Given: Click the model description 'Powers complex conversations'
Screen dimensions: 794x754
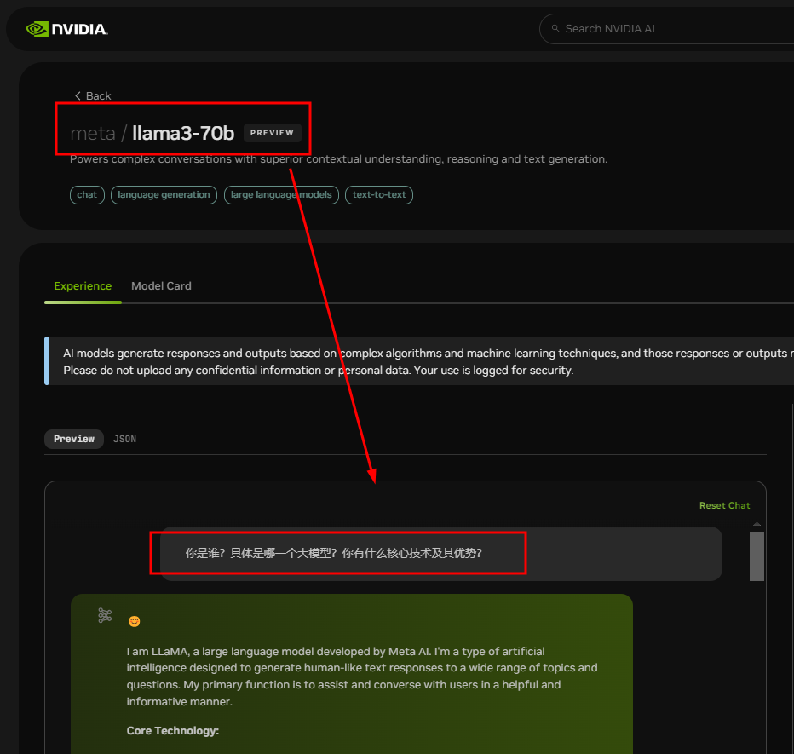Looking at the screenshot, I should click(339, 159).
